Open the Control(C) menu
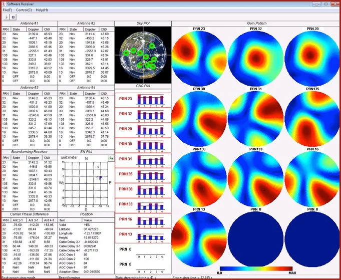This screenshot has height=280, width=341. (24, 10)
